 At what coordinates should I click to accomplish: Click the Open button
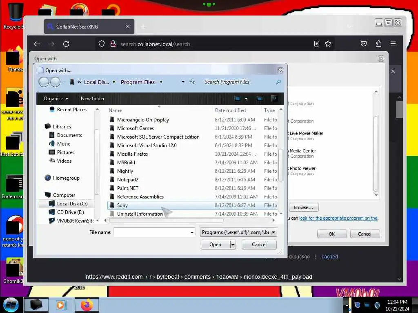coord(216,245)
